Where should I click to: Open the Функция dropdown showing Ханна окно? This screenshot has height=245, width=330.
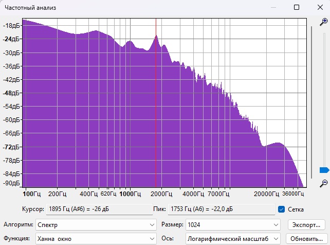coord(96,239)
